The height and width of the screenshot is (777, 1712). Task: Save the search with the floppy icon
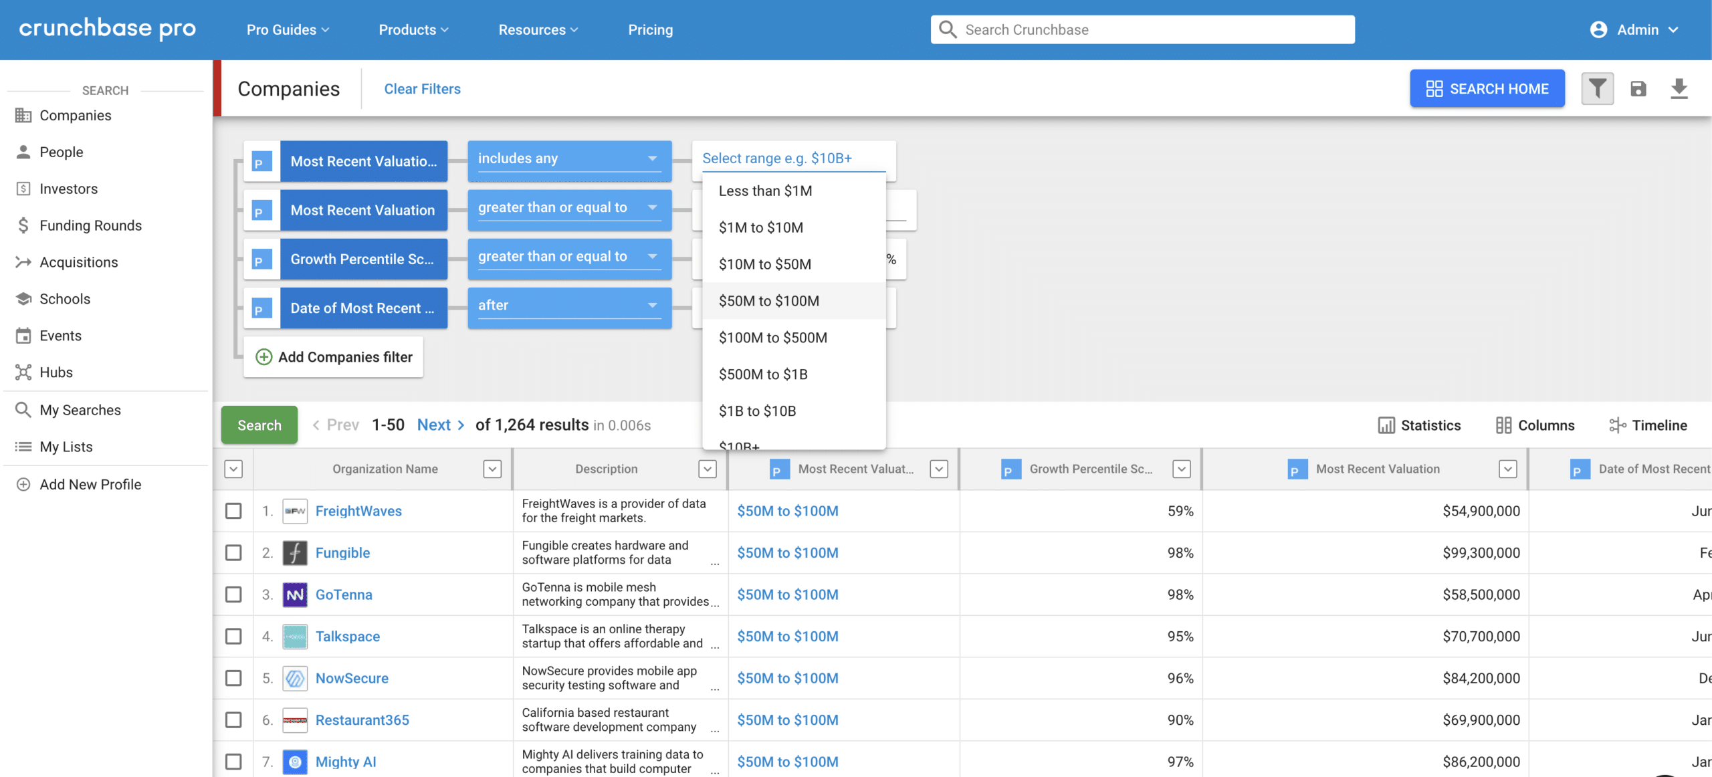pyautogui.click(x=1638, y=89)
